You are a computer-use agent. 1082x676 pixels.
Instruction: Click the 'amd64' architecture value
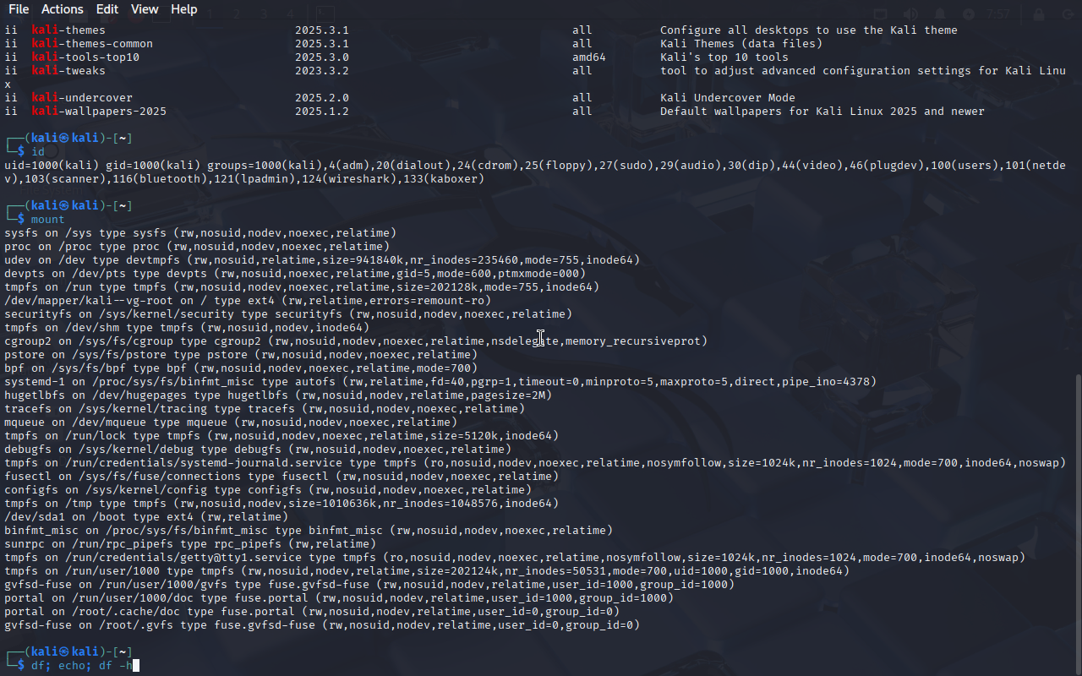tap(589, 57)
